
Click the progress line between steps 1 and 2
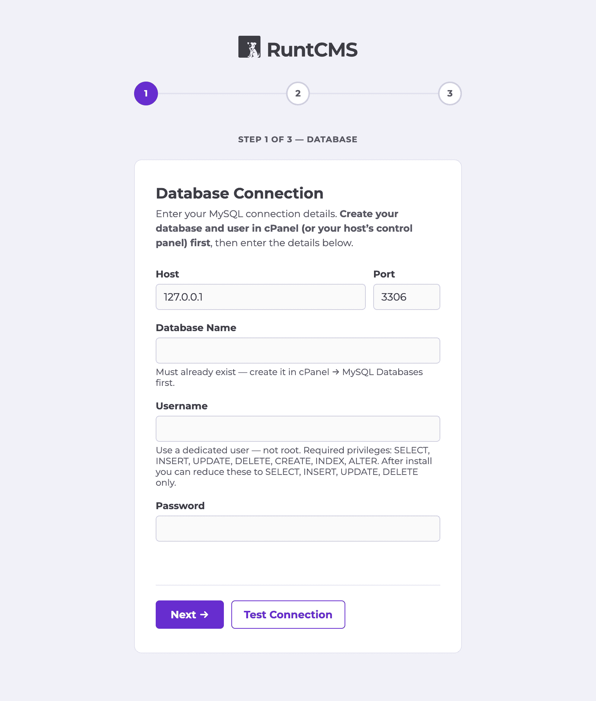click(x=222, y=93)
